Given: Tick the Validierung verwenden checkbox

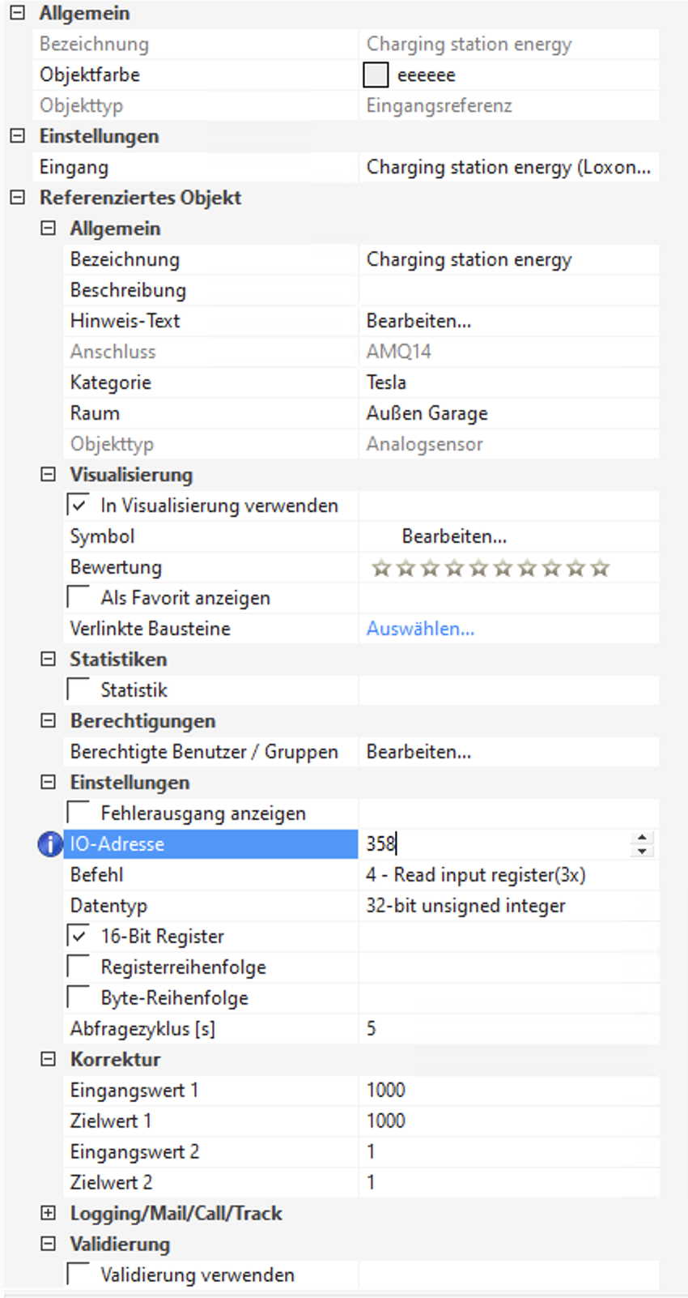Looking at the screenshot, I should [79, 1275].
